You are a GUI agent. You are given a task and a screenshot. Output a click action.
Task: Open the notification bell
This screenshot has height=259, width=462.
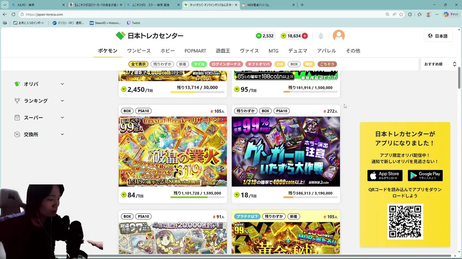[321, 36]
